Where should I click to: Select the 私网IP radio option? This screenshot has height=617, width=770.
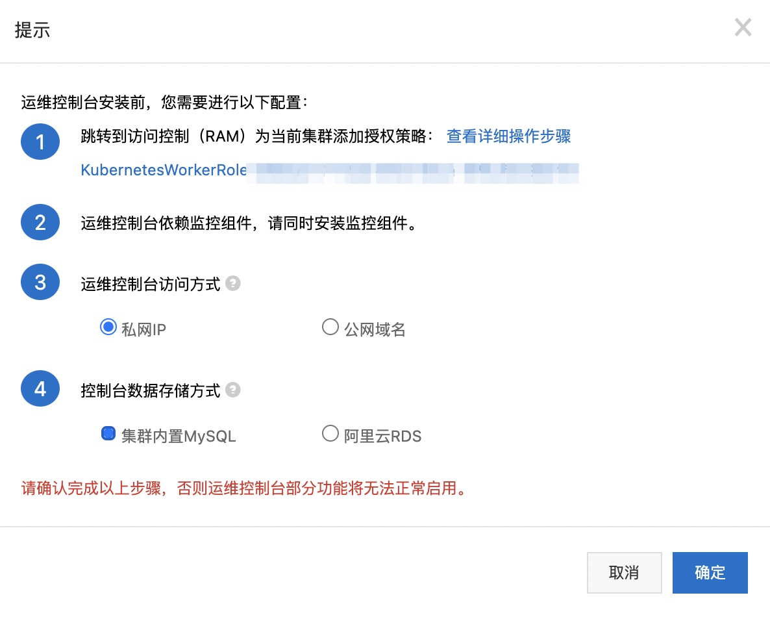tap(108, 327)
